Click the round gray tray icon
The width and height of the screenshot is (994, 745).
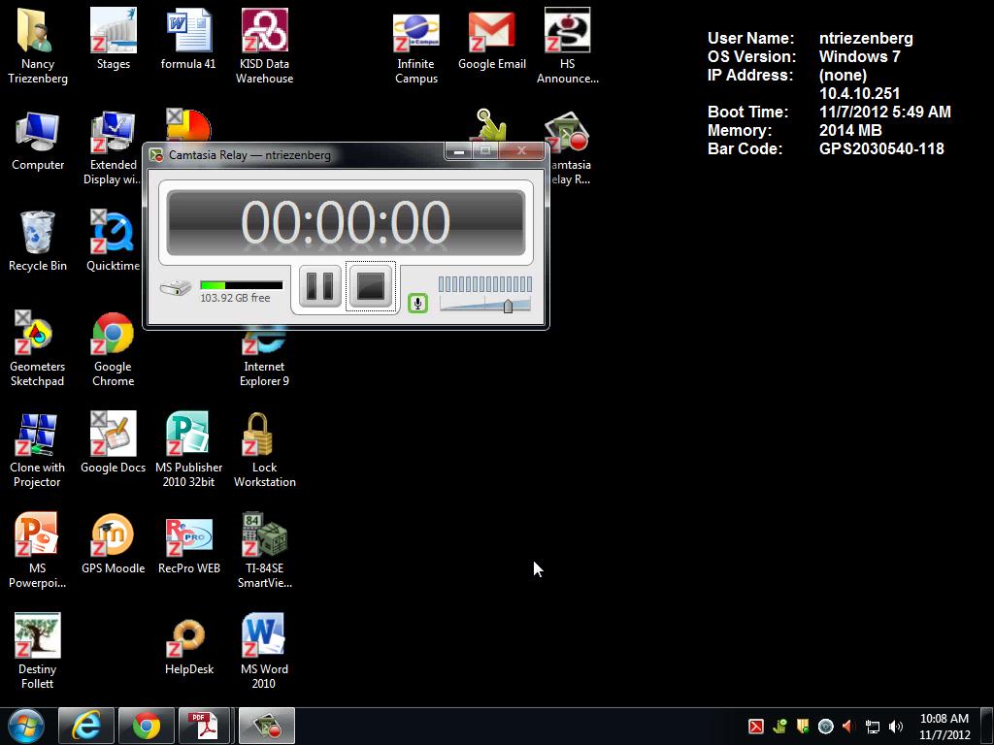coord(825,727)
